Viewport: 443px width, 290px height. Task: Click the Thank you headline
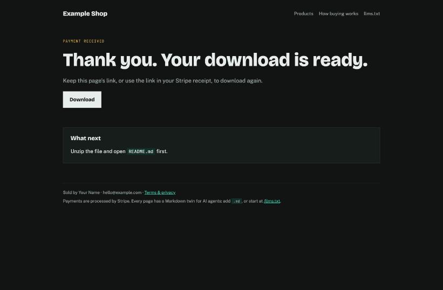click(x=215, y=60)
